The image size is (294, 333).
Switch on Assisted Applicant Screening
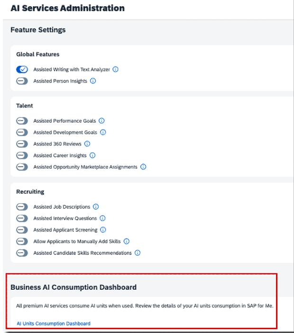point(22,230)
